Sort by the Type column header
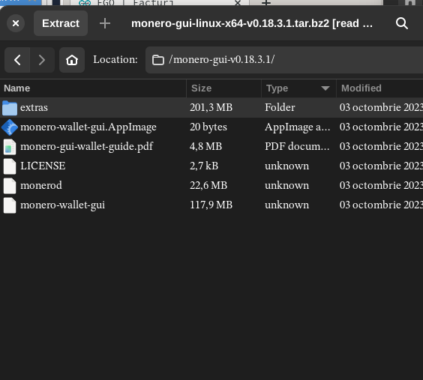 pyautogui.click(x=298, y=88)
